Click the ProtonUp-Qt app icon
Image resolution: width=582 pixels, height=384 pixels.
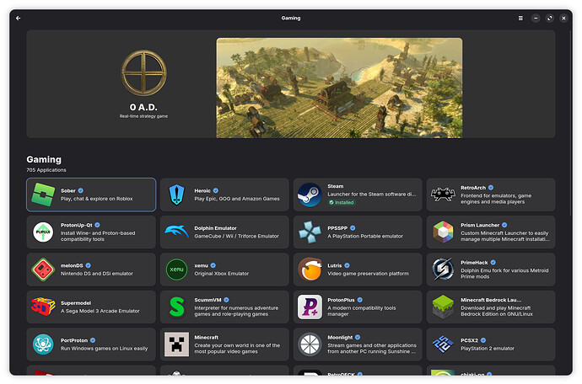tap(43, 232)
